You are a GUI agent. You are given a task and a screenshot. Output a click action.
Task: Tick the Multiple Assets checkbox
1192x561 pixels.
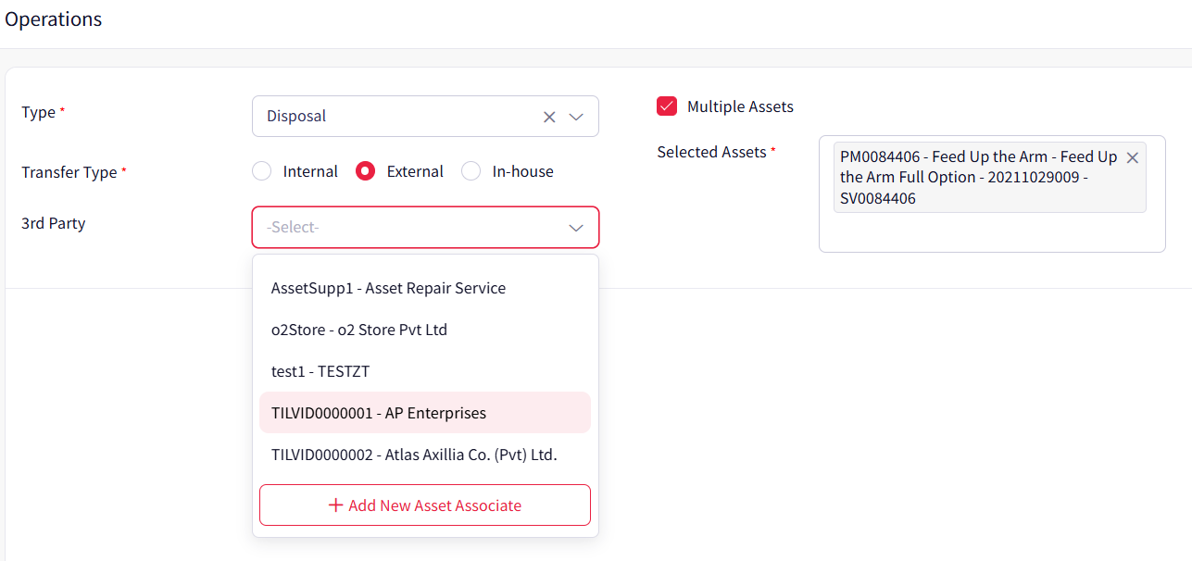667,106
